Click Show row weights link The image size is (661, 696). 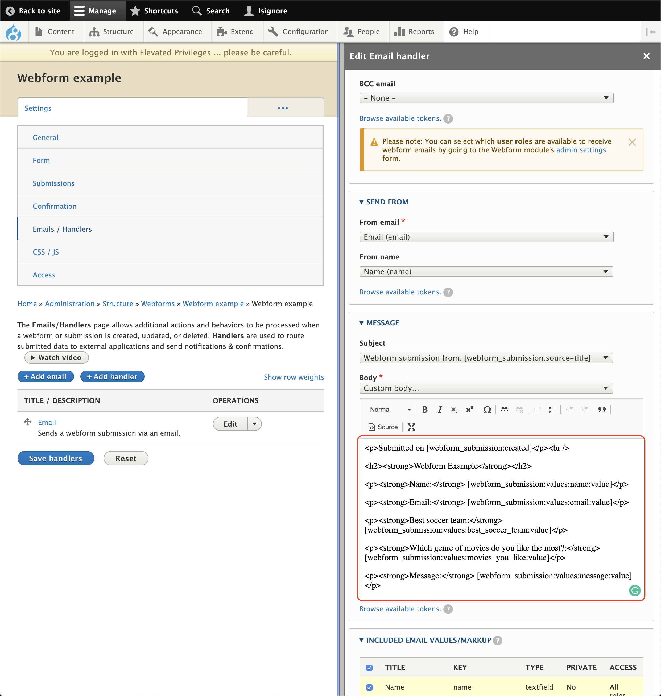pos(294,377)
